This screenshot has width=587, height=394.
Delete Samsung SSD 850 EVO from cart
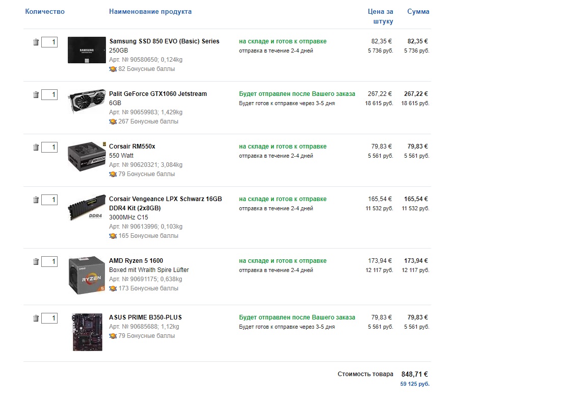[x=36, y=42]
